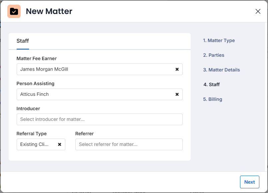Screen dimensions: 268x193
Task: Click the Referrer field label
Action: pos(84,134)
